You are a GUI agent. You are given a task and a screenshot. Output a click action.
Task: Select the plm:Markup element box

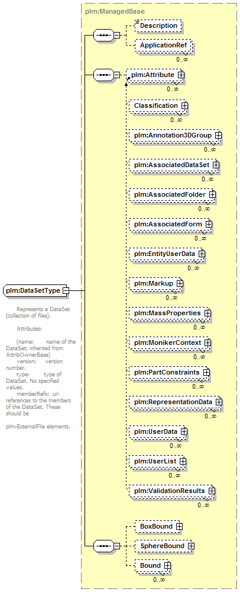pyautogui.click(x=155, y=283)
